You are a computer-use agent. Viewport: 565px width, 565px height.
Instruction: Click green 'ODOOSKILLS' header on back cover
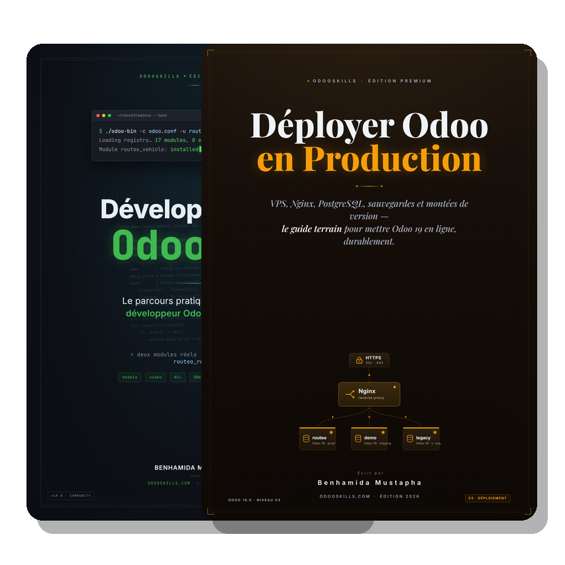click(160, 76)
